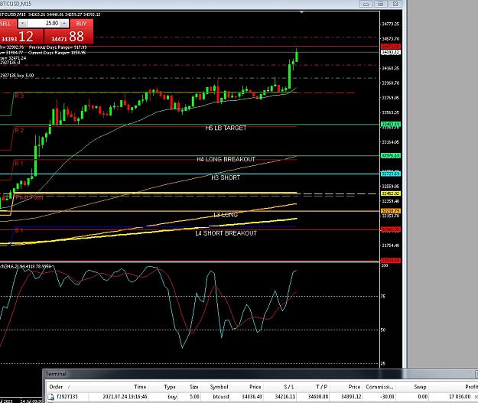Image resolution: width=478 pixels, height=403 pixels.
Task: Increase trade volume with the arrow beside BUY
Action: 64,24
